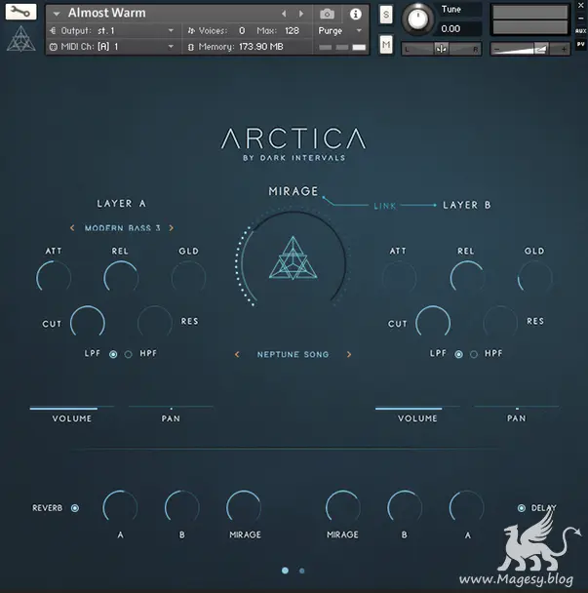588x593 pixels.
Task: Click Layer A pan slider
Action: point(171,408)
